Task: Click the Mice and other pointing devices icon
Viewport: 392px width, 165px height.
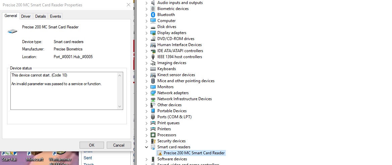Action: coord(153,81)
